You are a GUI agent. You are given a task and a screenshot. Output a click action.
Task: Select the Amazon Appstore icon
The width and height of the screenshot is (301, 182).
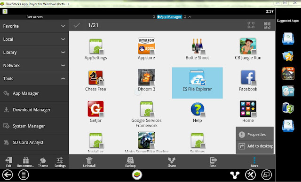(146, 46)
